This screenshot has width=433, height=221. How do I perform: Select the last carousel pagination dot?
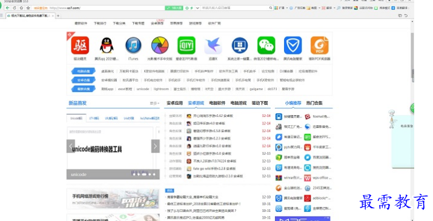154,174
